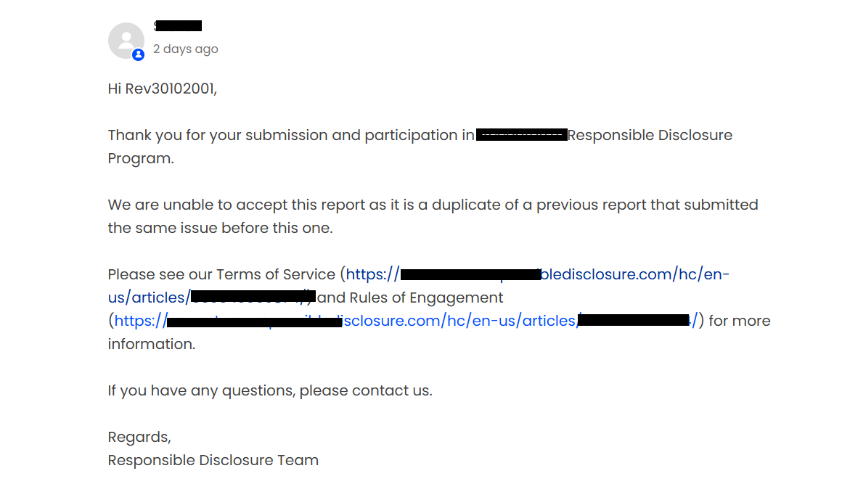Viewport: 842px width, 484px height.
Task: Click the "and Rules of Engagement" text
Action: click(x=410, y=298)
